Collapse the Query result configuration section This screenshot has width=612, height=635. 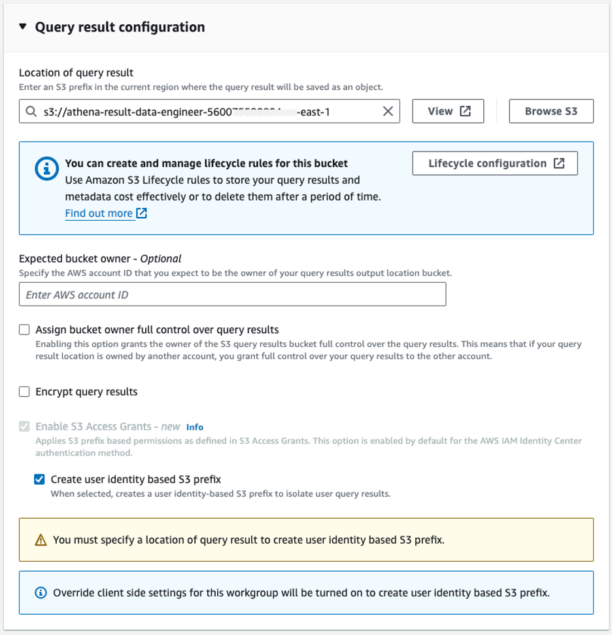(x=22, y=27)
